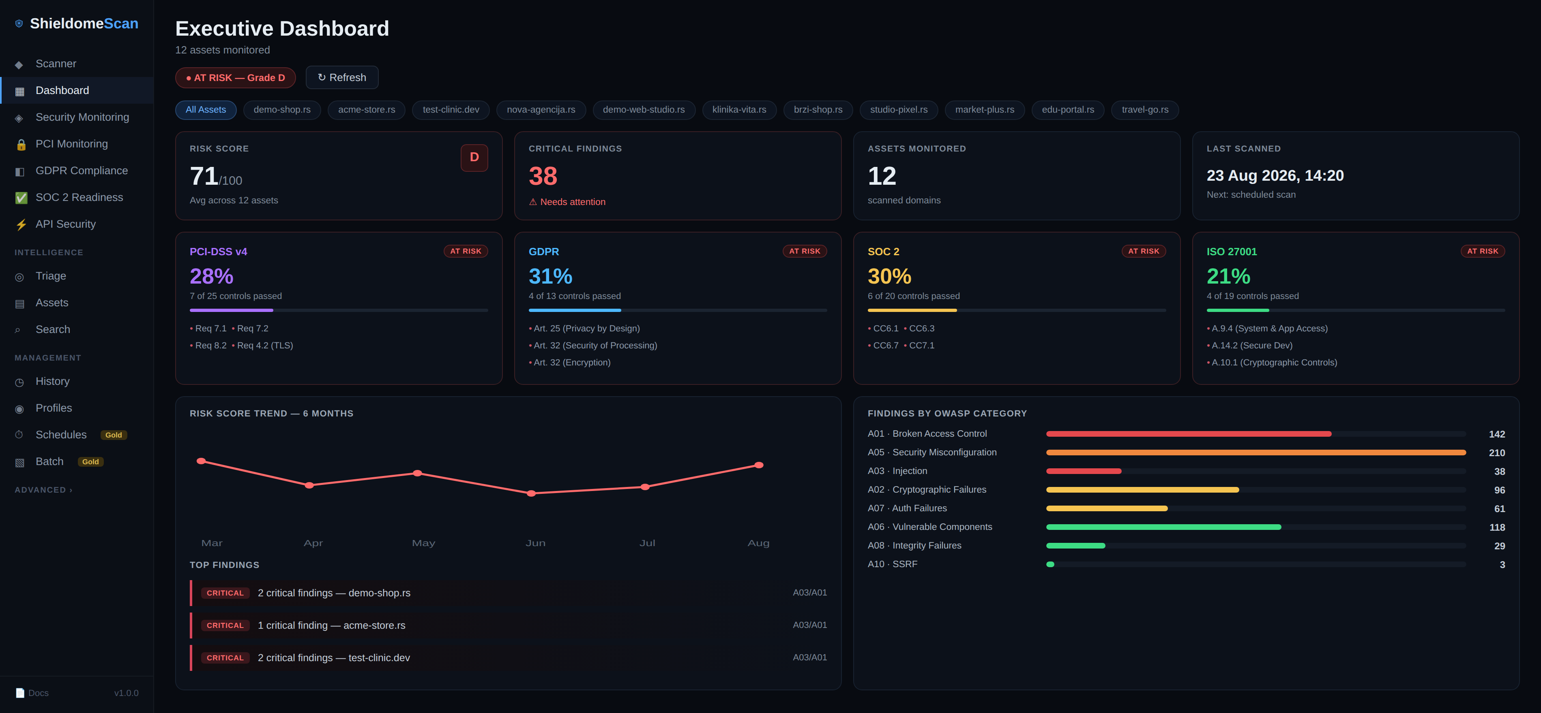Click the ISO 27001 progress bar
Image resolution: width=1541 pixels, height=713 pixels.
tap(1356, 310)
